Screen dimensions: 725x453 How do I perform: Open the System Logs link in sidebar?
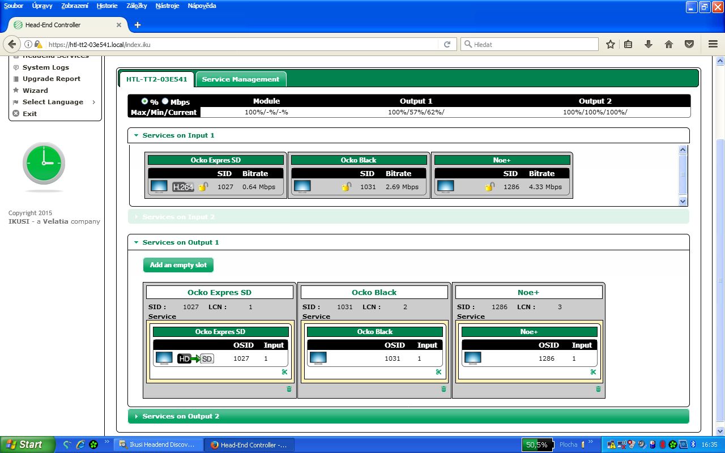click(x=45, y=67)
